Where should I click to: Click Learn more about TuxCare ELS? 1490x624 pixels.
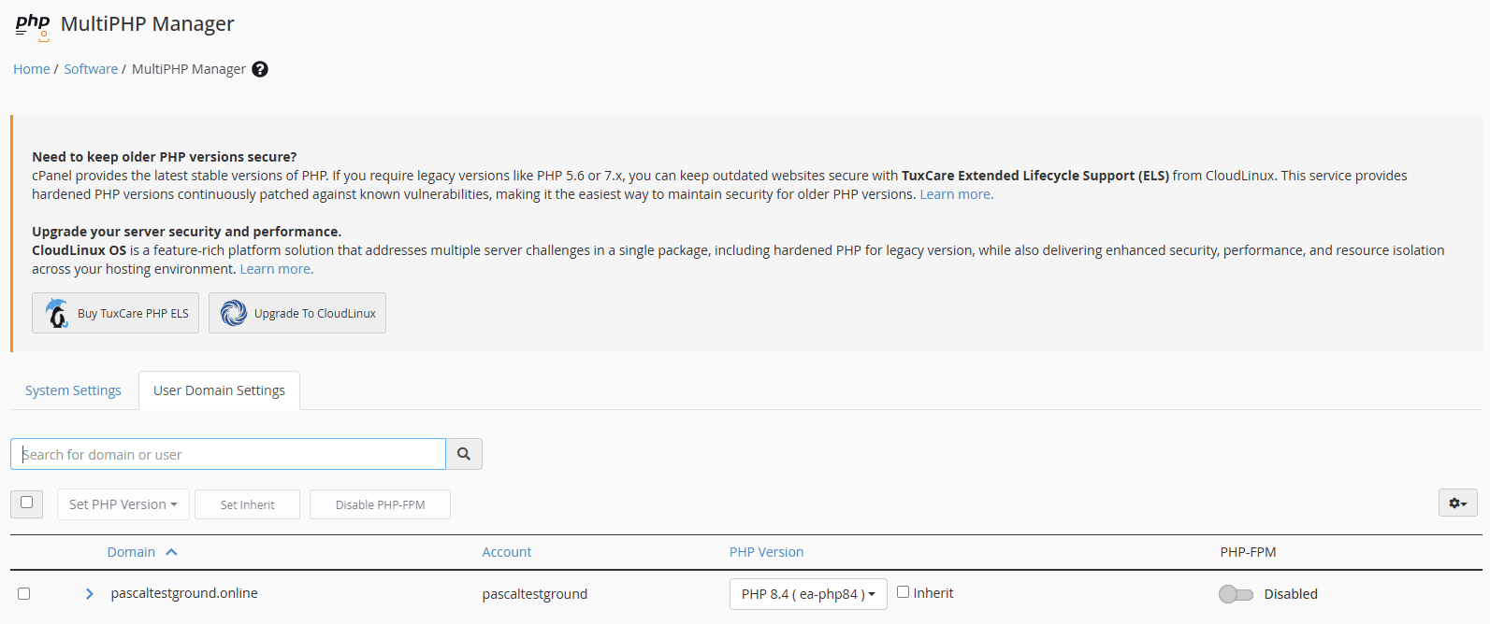click(x=956, y=194)
